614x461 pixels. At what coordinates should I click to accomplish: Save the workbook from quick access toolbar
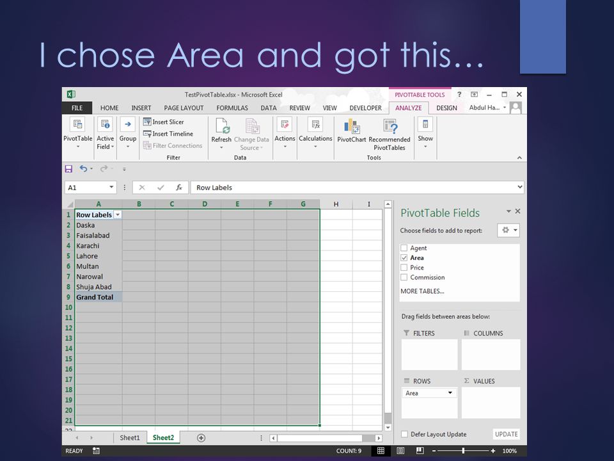point(68,169)
